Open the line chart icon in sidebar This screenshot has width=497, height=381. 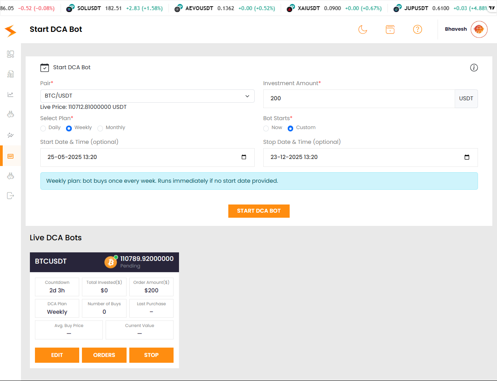click(x=10, y=94)
